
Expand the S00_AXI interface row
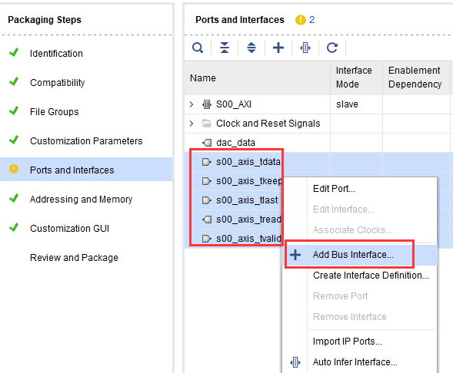[x=192, y=104]
